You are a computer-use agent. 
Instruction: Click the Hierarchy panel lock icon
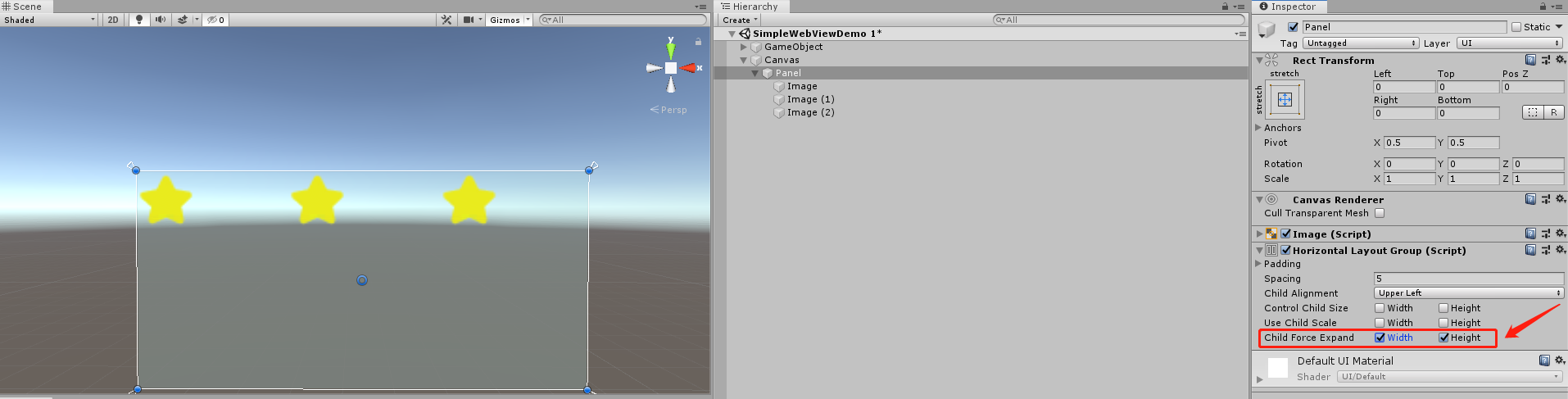pos(1225,7)
